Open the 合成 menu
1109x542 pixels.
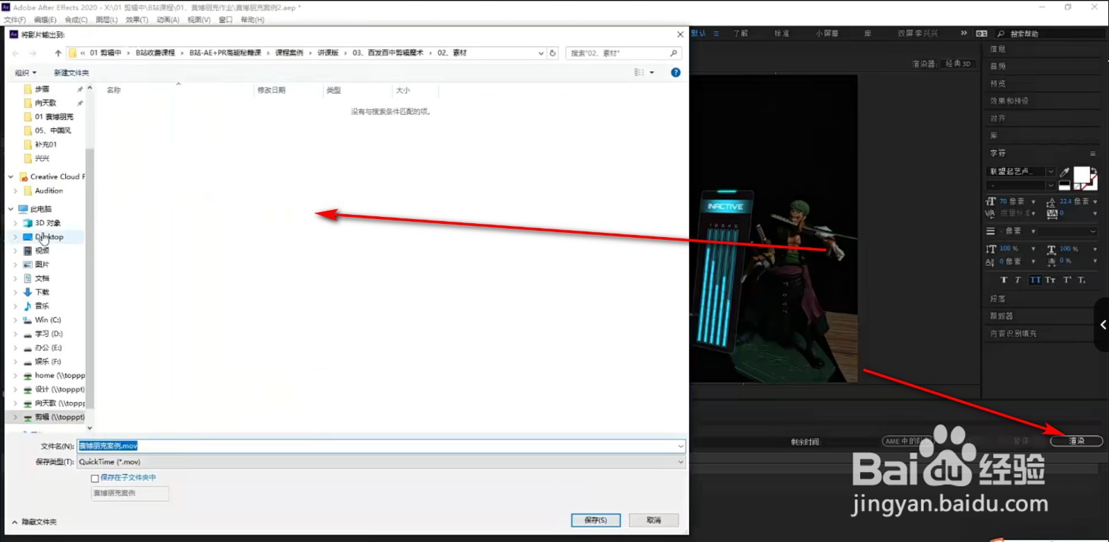click(x=76, y=20)
